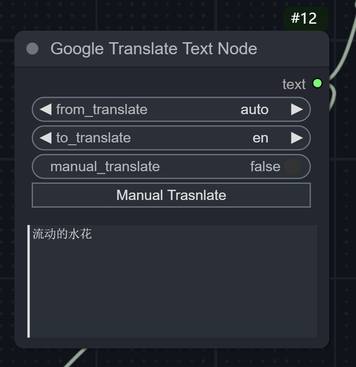Open the from_translate 'auto' value list
This screenshot has width=356, height=367.
[x=254, y=109]
